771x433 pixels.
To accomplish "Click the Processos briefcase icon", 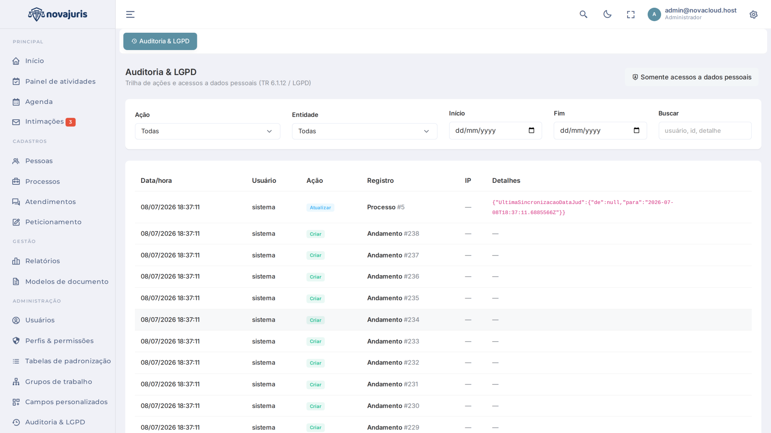I will tap(16, 181).
